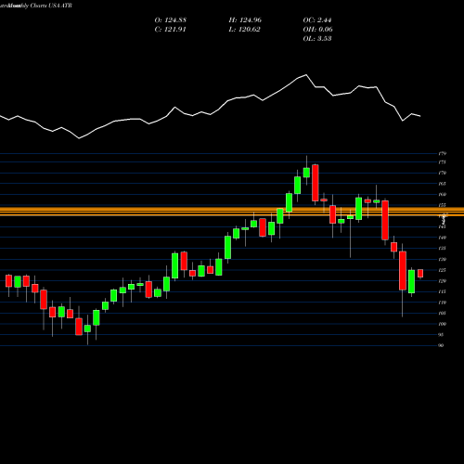
Task: Click the orange horizontal support band near 152
Action: pos(232,212)
